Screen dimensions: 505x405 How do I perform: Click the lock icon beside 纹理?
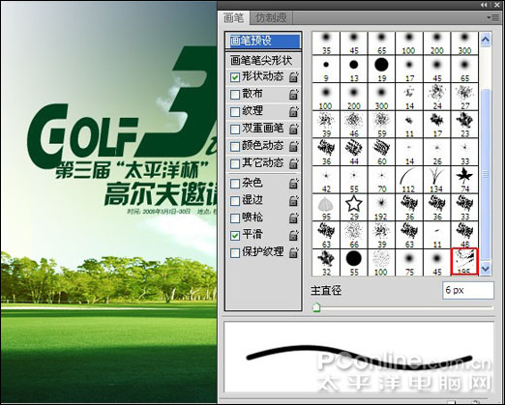(x=294, y=111)
